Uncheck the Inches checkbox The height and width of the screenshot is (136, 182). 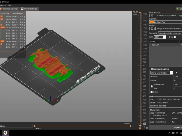click(x=152, y=92)
